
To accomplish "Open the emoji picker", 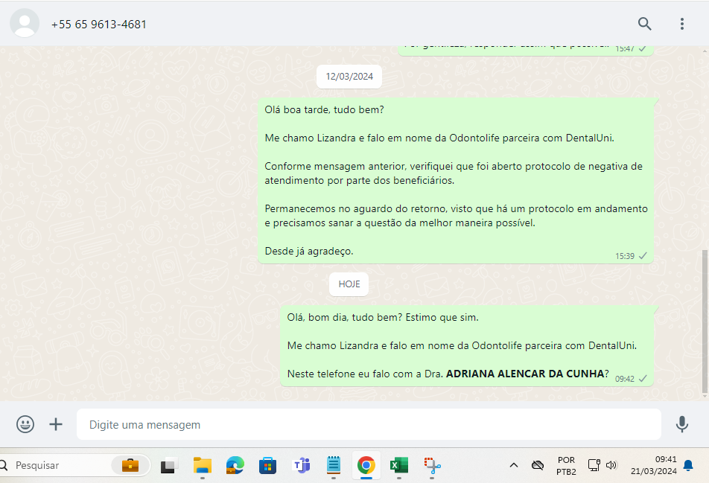I will click(x=25, y=424).
